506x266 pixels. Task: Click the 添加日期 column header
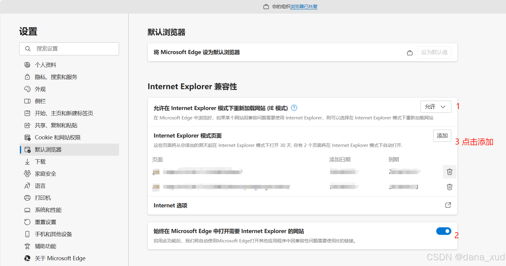(x=340, y=159)
